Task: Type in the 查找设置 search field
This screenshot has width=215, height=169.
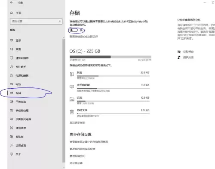Action: (x=36, y=21)
